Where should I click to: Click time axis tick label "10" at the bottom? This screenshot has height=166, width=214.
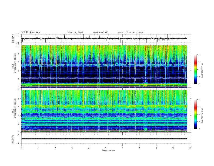[x=190, y=148]
